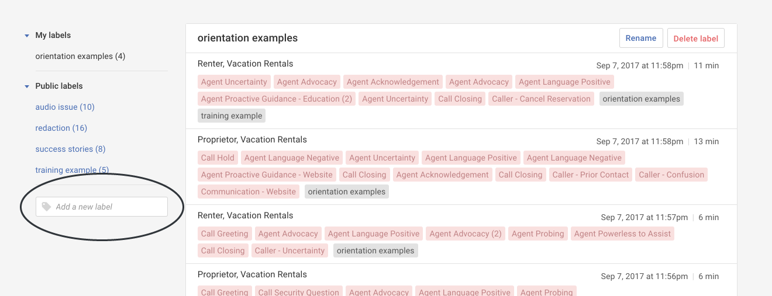Click the Rename button
Image resolution: width=772 pixels, height=296 pixels.
click(x=640, y=38)
